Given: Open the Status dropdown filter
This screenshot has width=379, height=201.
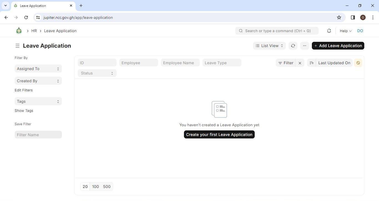Looking at the screenshot, I should click(x=97, y=73).
